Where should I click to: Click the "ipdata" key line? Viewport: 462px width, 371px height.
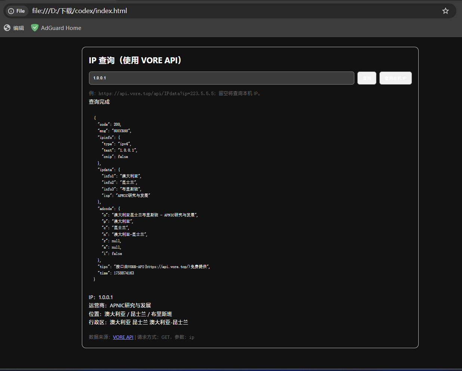pos(109,170)
